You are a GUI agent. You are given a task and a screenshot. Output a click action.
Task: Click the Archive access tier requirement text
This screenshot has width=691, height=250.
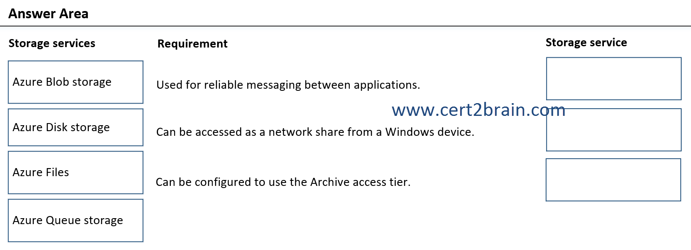coord(283,182)
